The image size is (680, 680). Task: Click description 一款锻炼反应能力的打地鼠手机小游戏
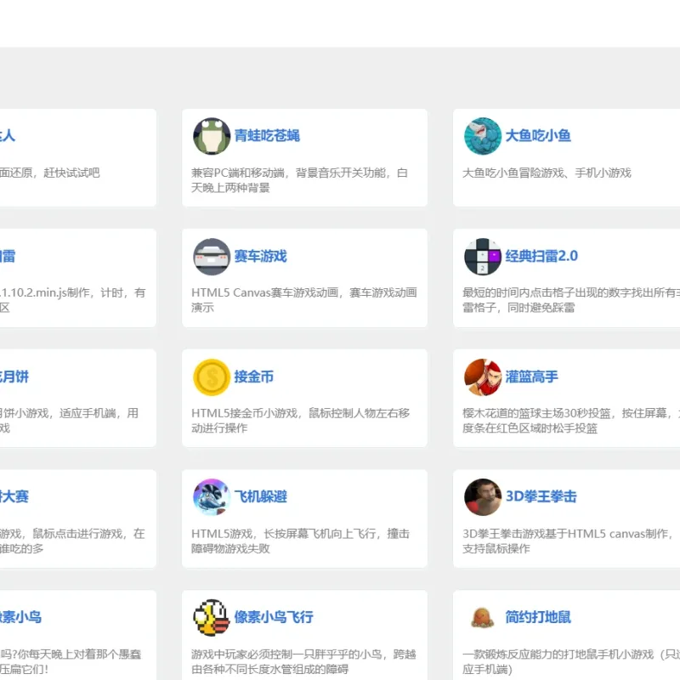pos(558,654)
